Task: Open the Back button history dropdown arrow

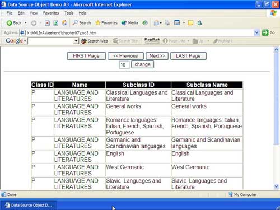Action: pyautogui.click(x=26, y=23)
